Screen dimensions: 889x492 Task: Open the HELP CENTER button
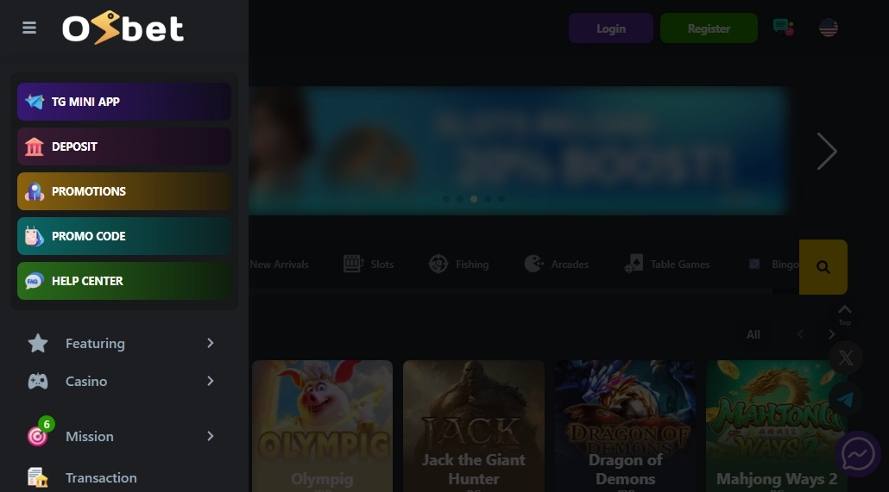124,281
